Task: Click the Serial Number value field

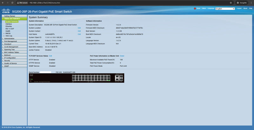Action: [x=45, y=72]
